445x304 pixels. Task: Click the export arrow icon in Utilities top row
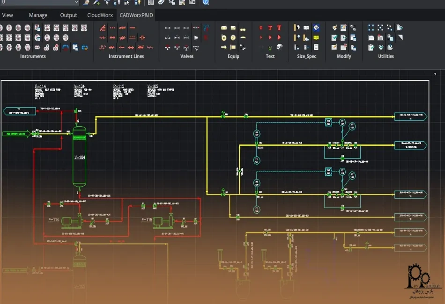pos(400,28)
